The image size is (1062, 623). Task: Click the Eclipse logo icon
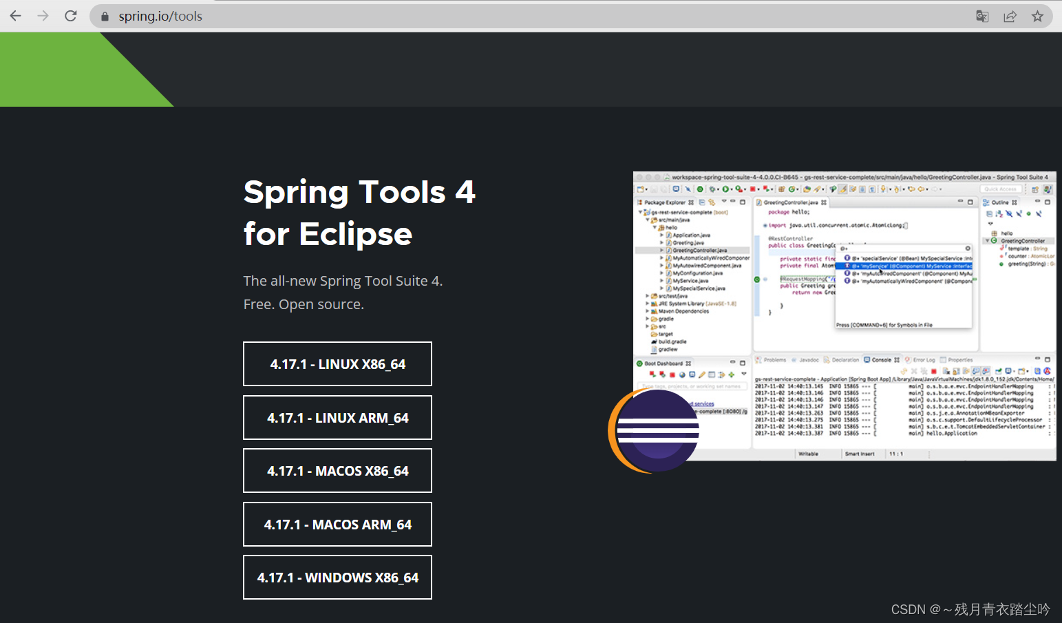pos(654,431)
